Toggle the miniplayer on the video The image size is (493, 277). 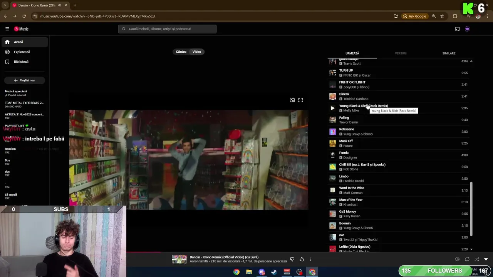[292, 100]
